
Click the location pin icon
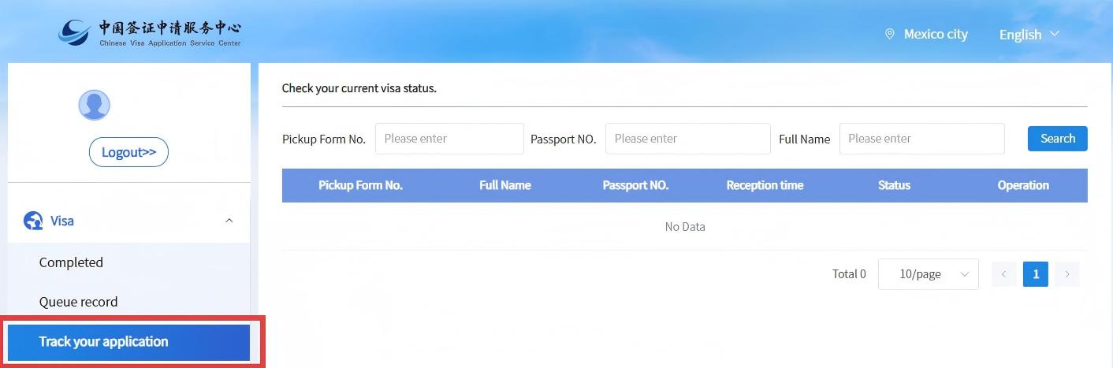(x=890, y=34)
